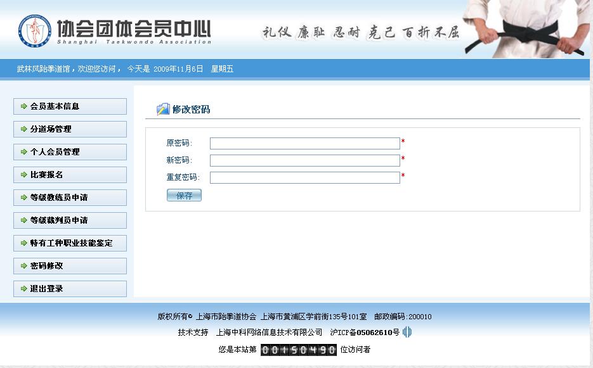
Task: Select 等级教练员申请 in sidebar
Action: pyautogui.click(x=70, y=197)
